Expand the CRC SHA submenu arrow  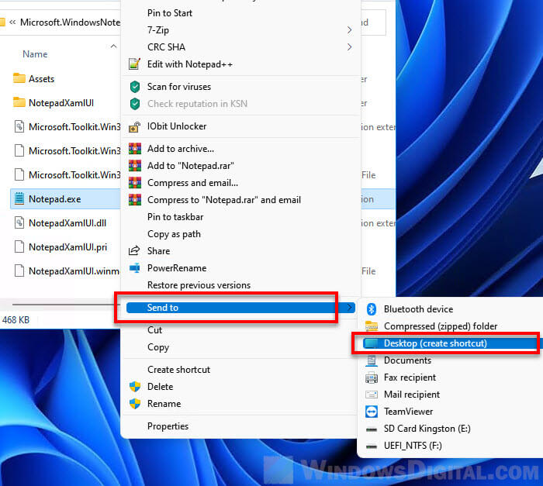click(349, 47)
